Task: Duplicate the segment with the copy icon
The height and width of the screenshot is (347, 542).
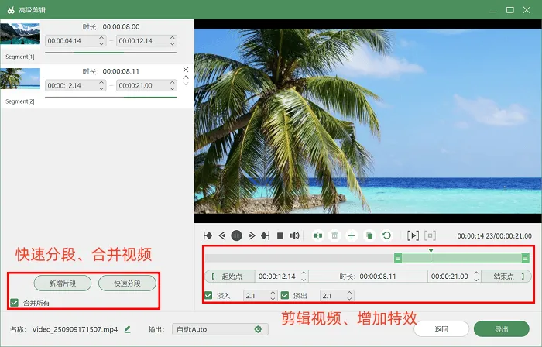Action: point(369,235)
